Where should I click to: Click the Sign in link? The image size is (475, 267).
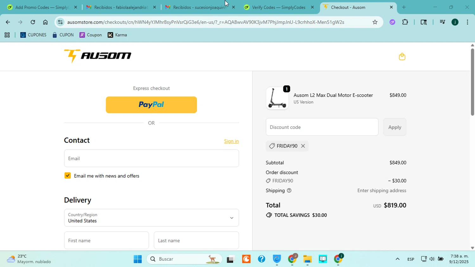(x=231, y=141)
